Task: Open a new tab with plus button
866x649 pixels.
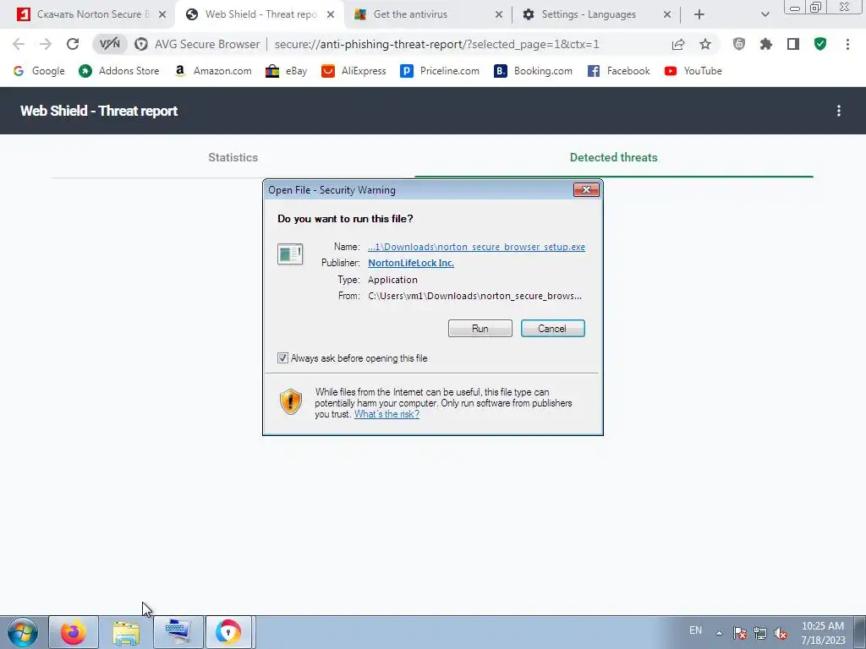Action: 699,14
